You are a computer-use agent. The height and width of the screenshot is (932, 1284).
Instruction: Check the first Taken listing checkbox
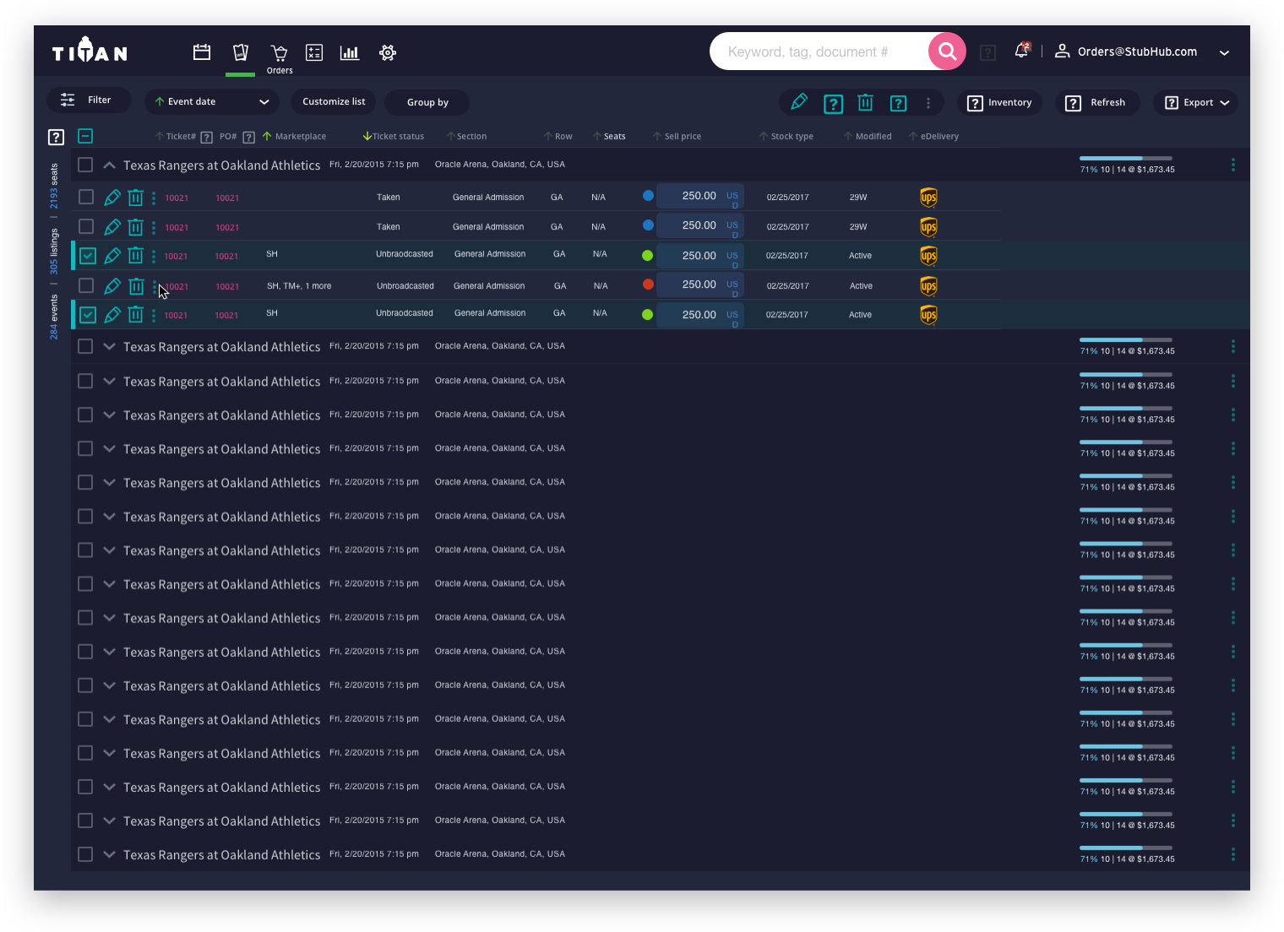click(x=86, y=197)
